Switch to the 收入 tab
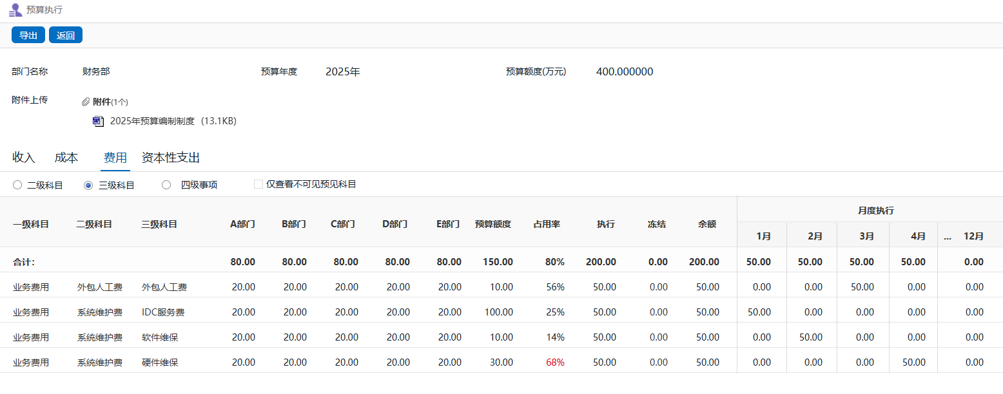1003x394 pixels. tap(24, 158)
